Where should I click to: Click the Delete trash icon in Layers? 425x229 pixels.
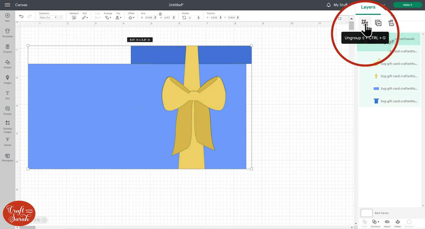click(x=391, y=23)
